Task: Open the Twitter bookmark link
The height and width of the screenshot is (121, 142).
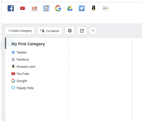Action: [x=22, y=52]
